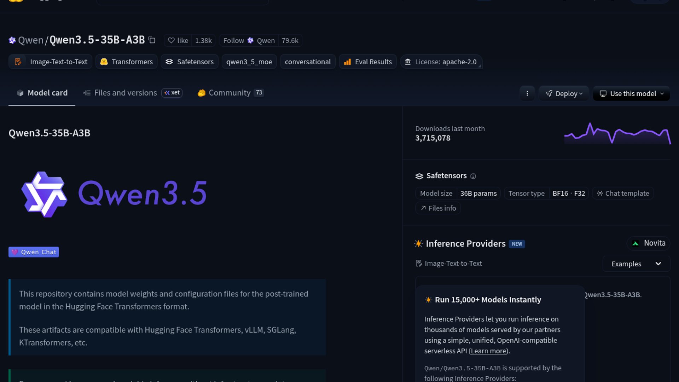View the apache-2.0 license
Image resolution: width=679 pixels, height=382 pixels.
pyautogui.click(x=441, y=62)
